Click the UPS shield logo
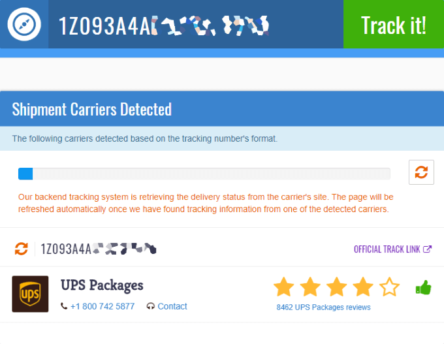This screenshot has width=444, height=344. pos(30,294)
